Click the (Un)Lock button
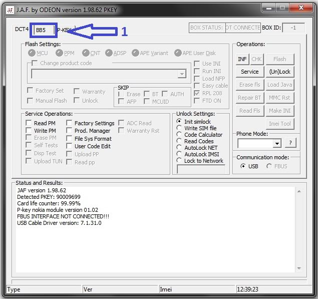The height and width of the screenshot is (299, 318). coord(280,72)
